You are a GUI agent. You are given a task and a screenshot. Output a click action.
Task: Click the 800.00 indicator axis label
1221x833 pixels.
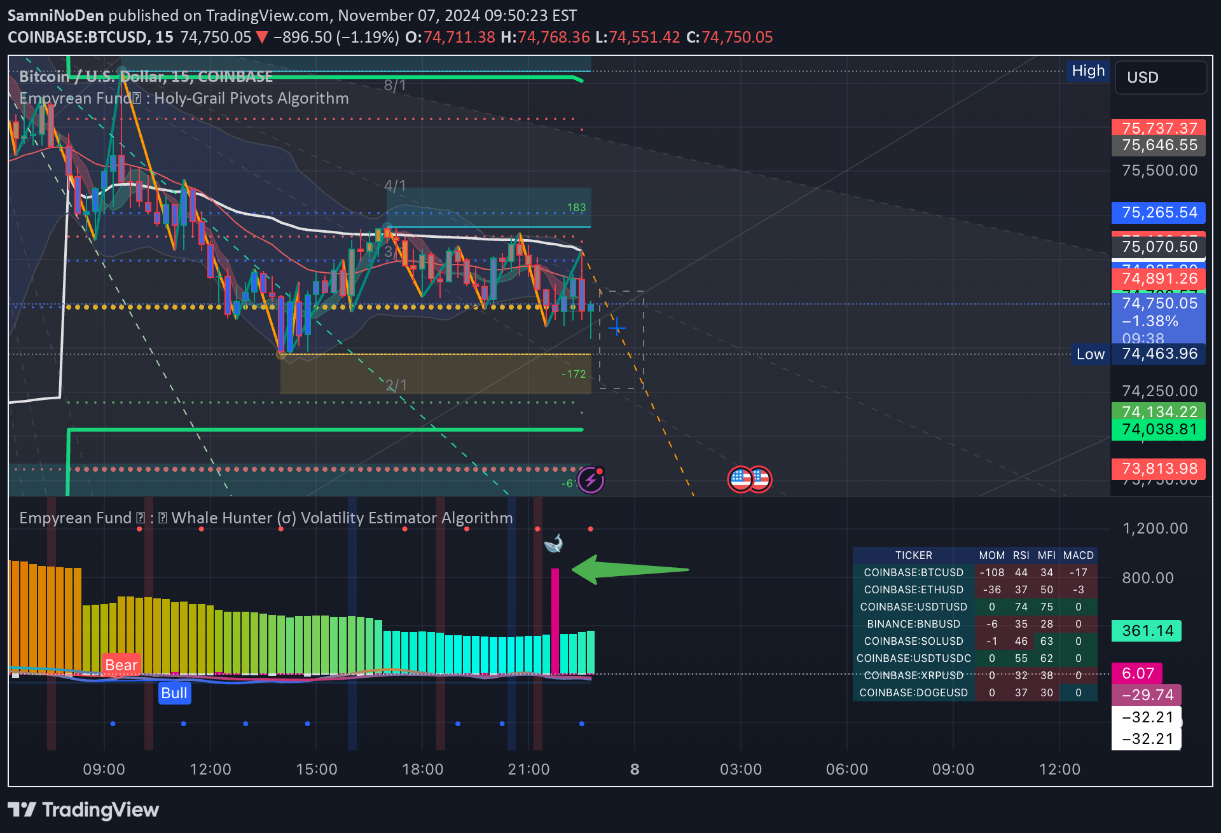click(x=1148, y=578)
